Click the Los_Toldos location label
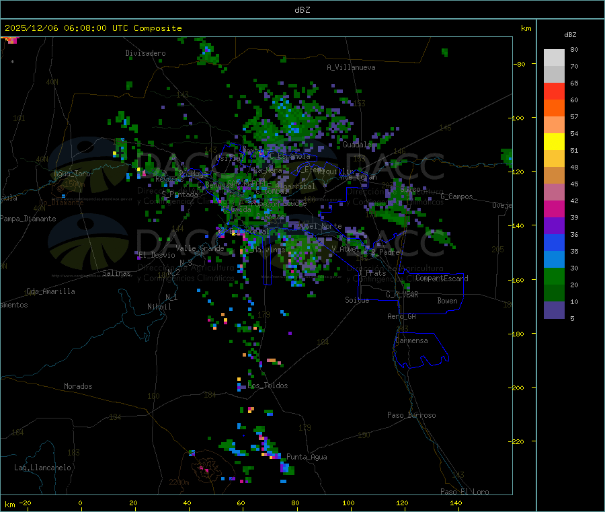The image size is (605, 512). coord(268,386)
